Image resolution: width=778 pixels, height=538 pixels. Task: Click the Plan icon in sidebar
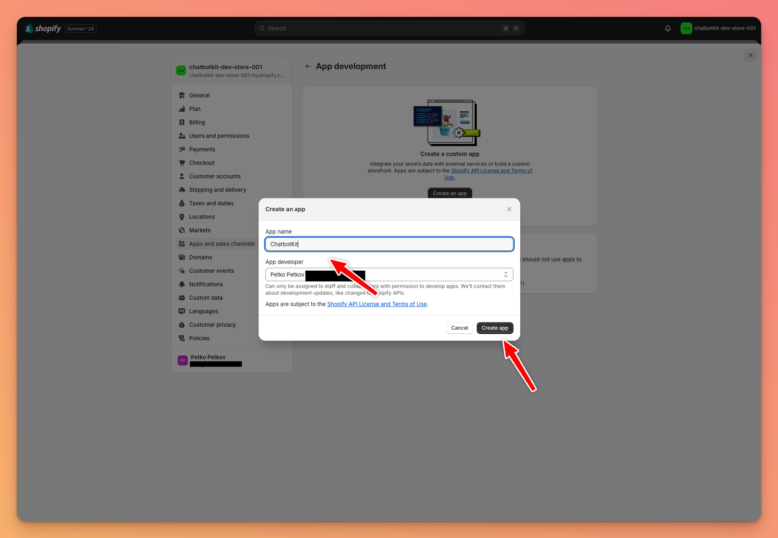(182, 109)
